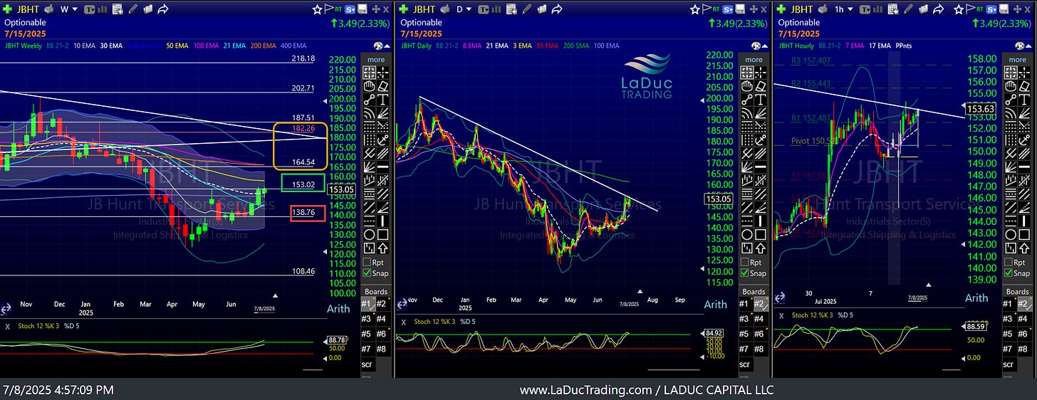Select the trendline tool in the hourly drawing palette

click(1011, 99)
